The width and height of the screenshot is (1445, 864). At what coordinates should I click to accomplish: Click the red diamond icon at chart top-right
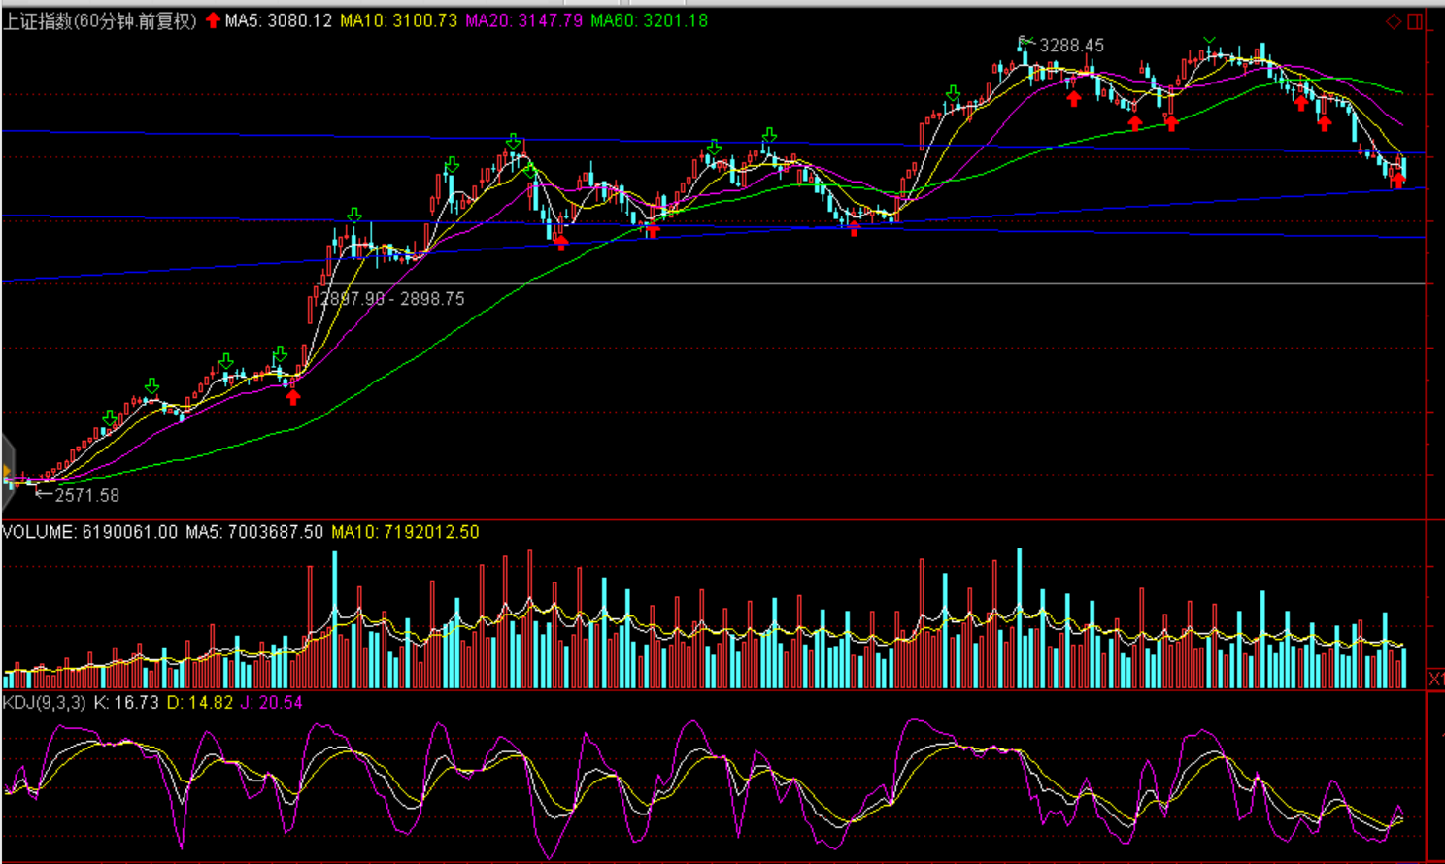[x=1394, y=21]
